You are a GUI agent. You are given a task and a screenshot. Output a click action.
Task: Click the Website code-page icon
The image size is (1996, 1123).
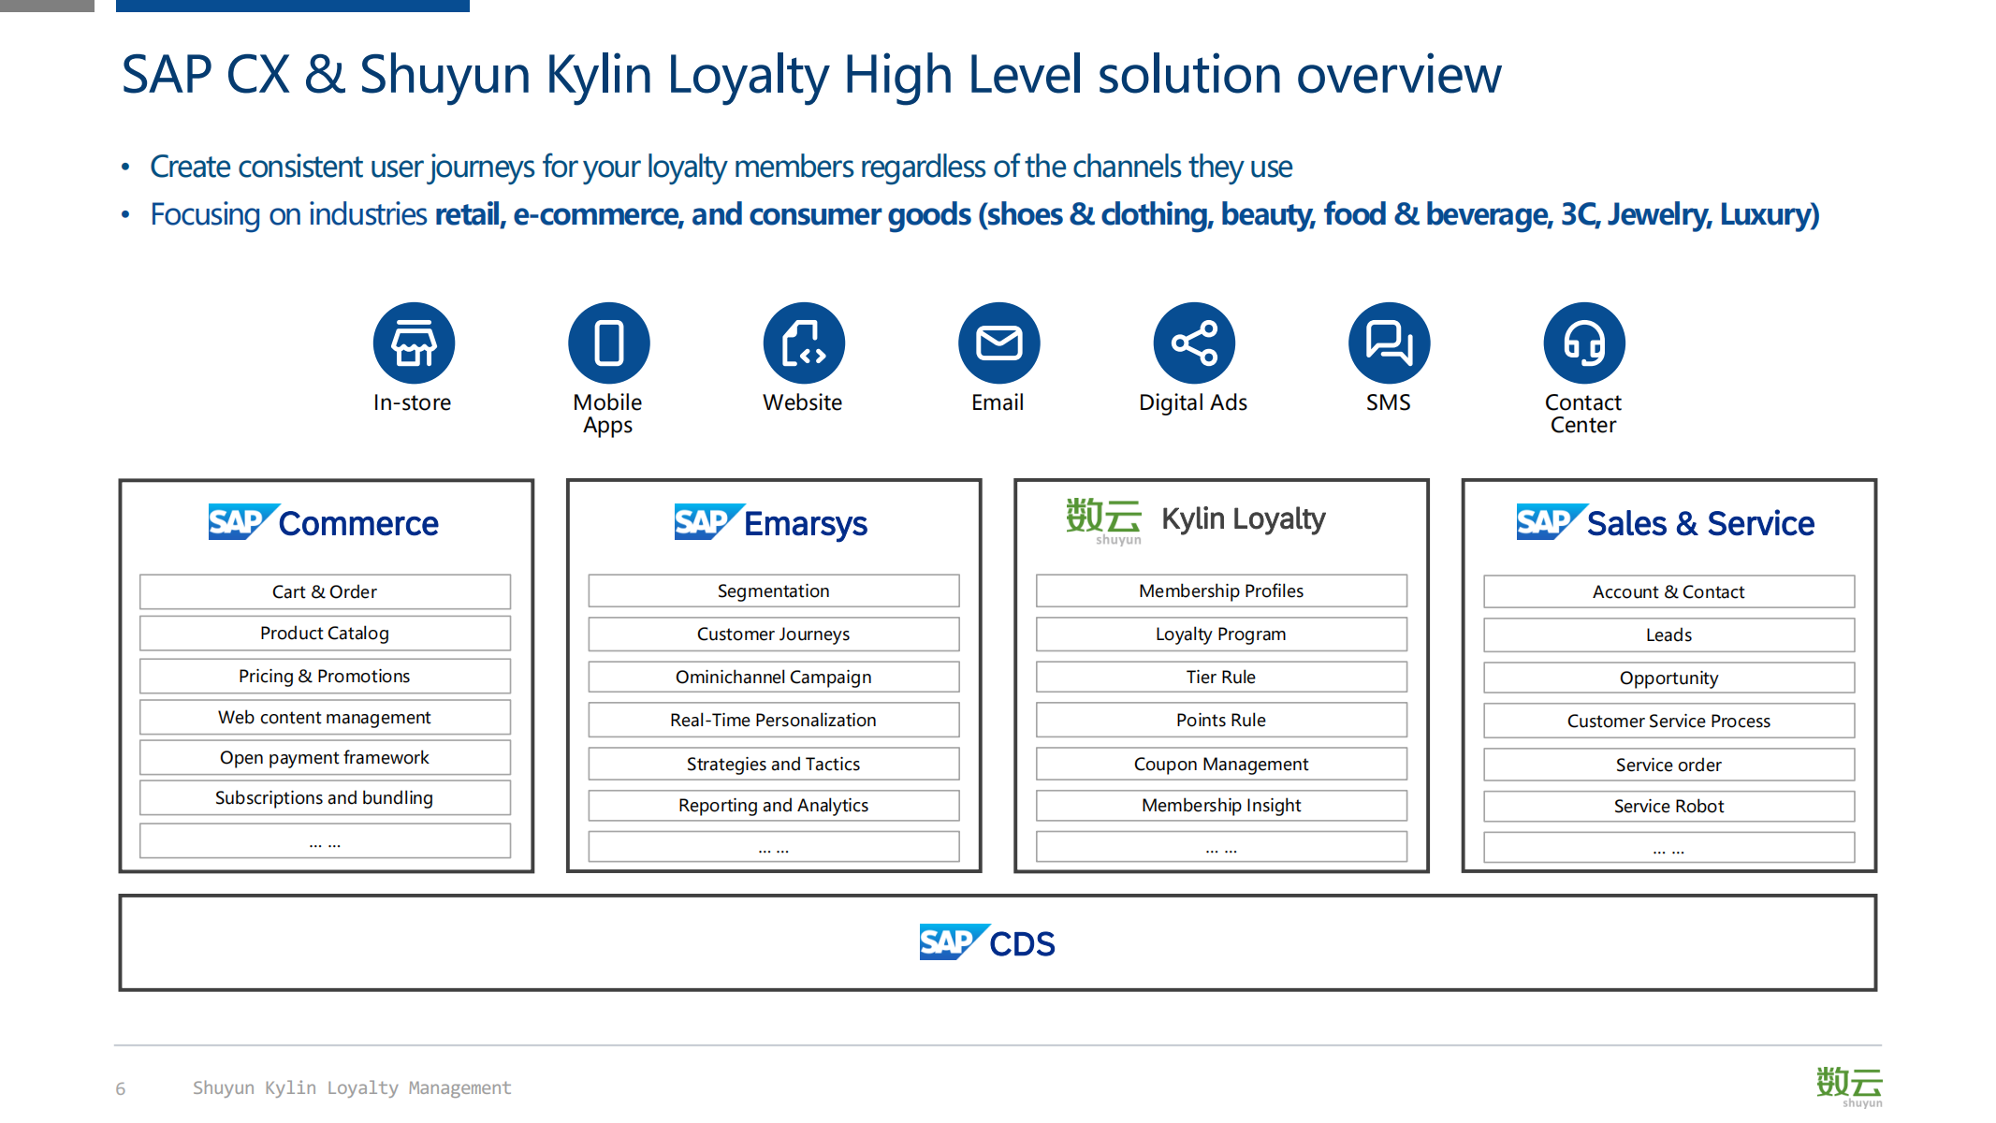coord(804,343)
